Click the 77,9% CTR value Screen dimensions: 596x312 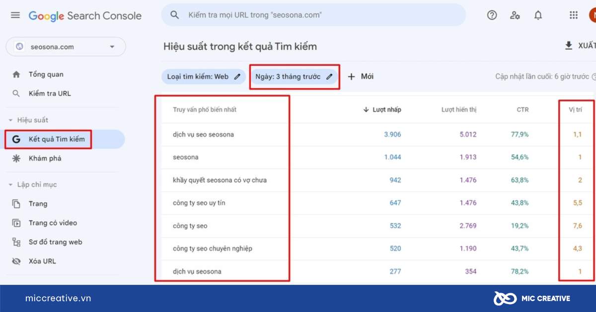[x=520, y=134]
